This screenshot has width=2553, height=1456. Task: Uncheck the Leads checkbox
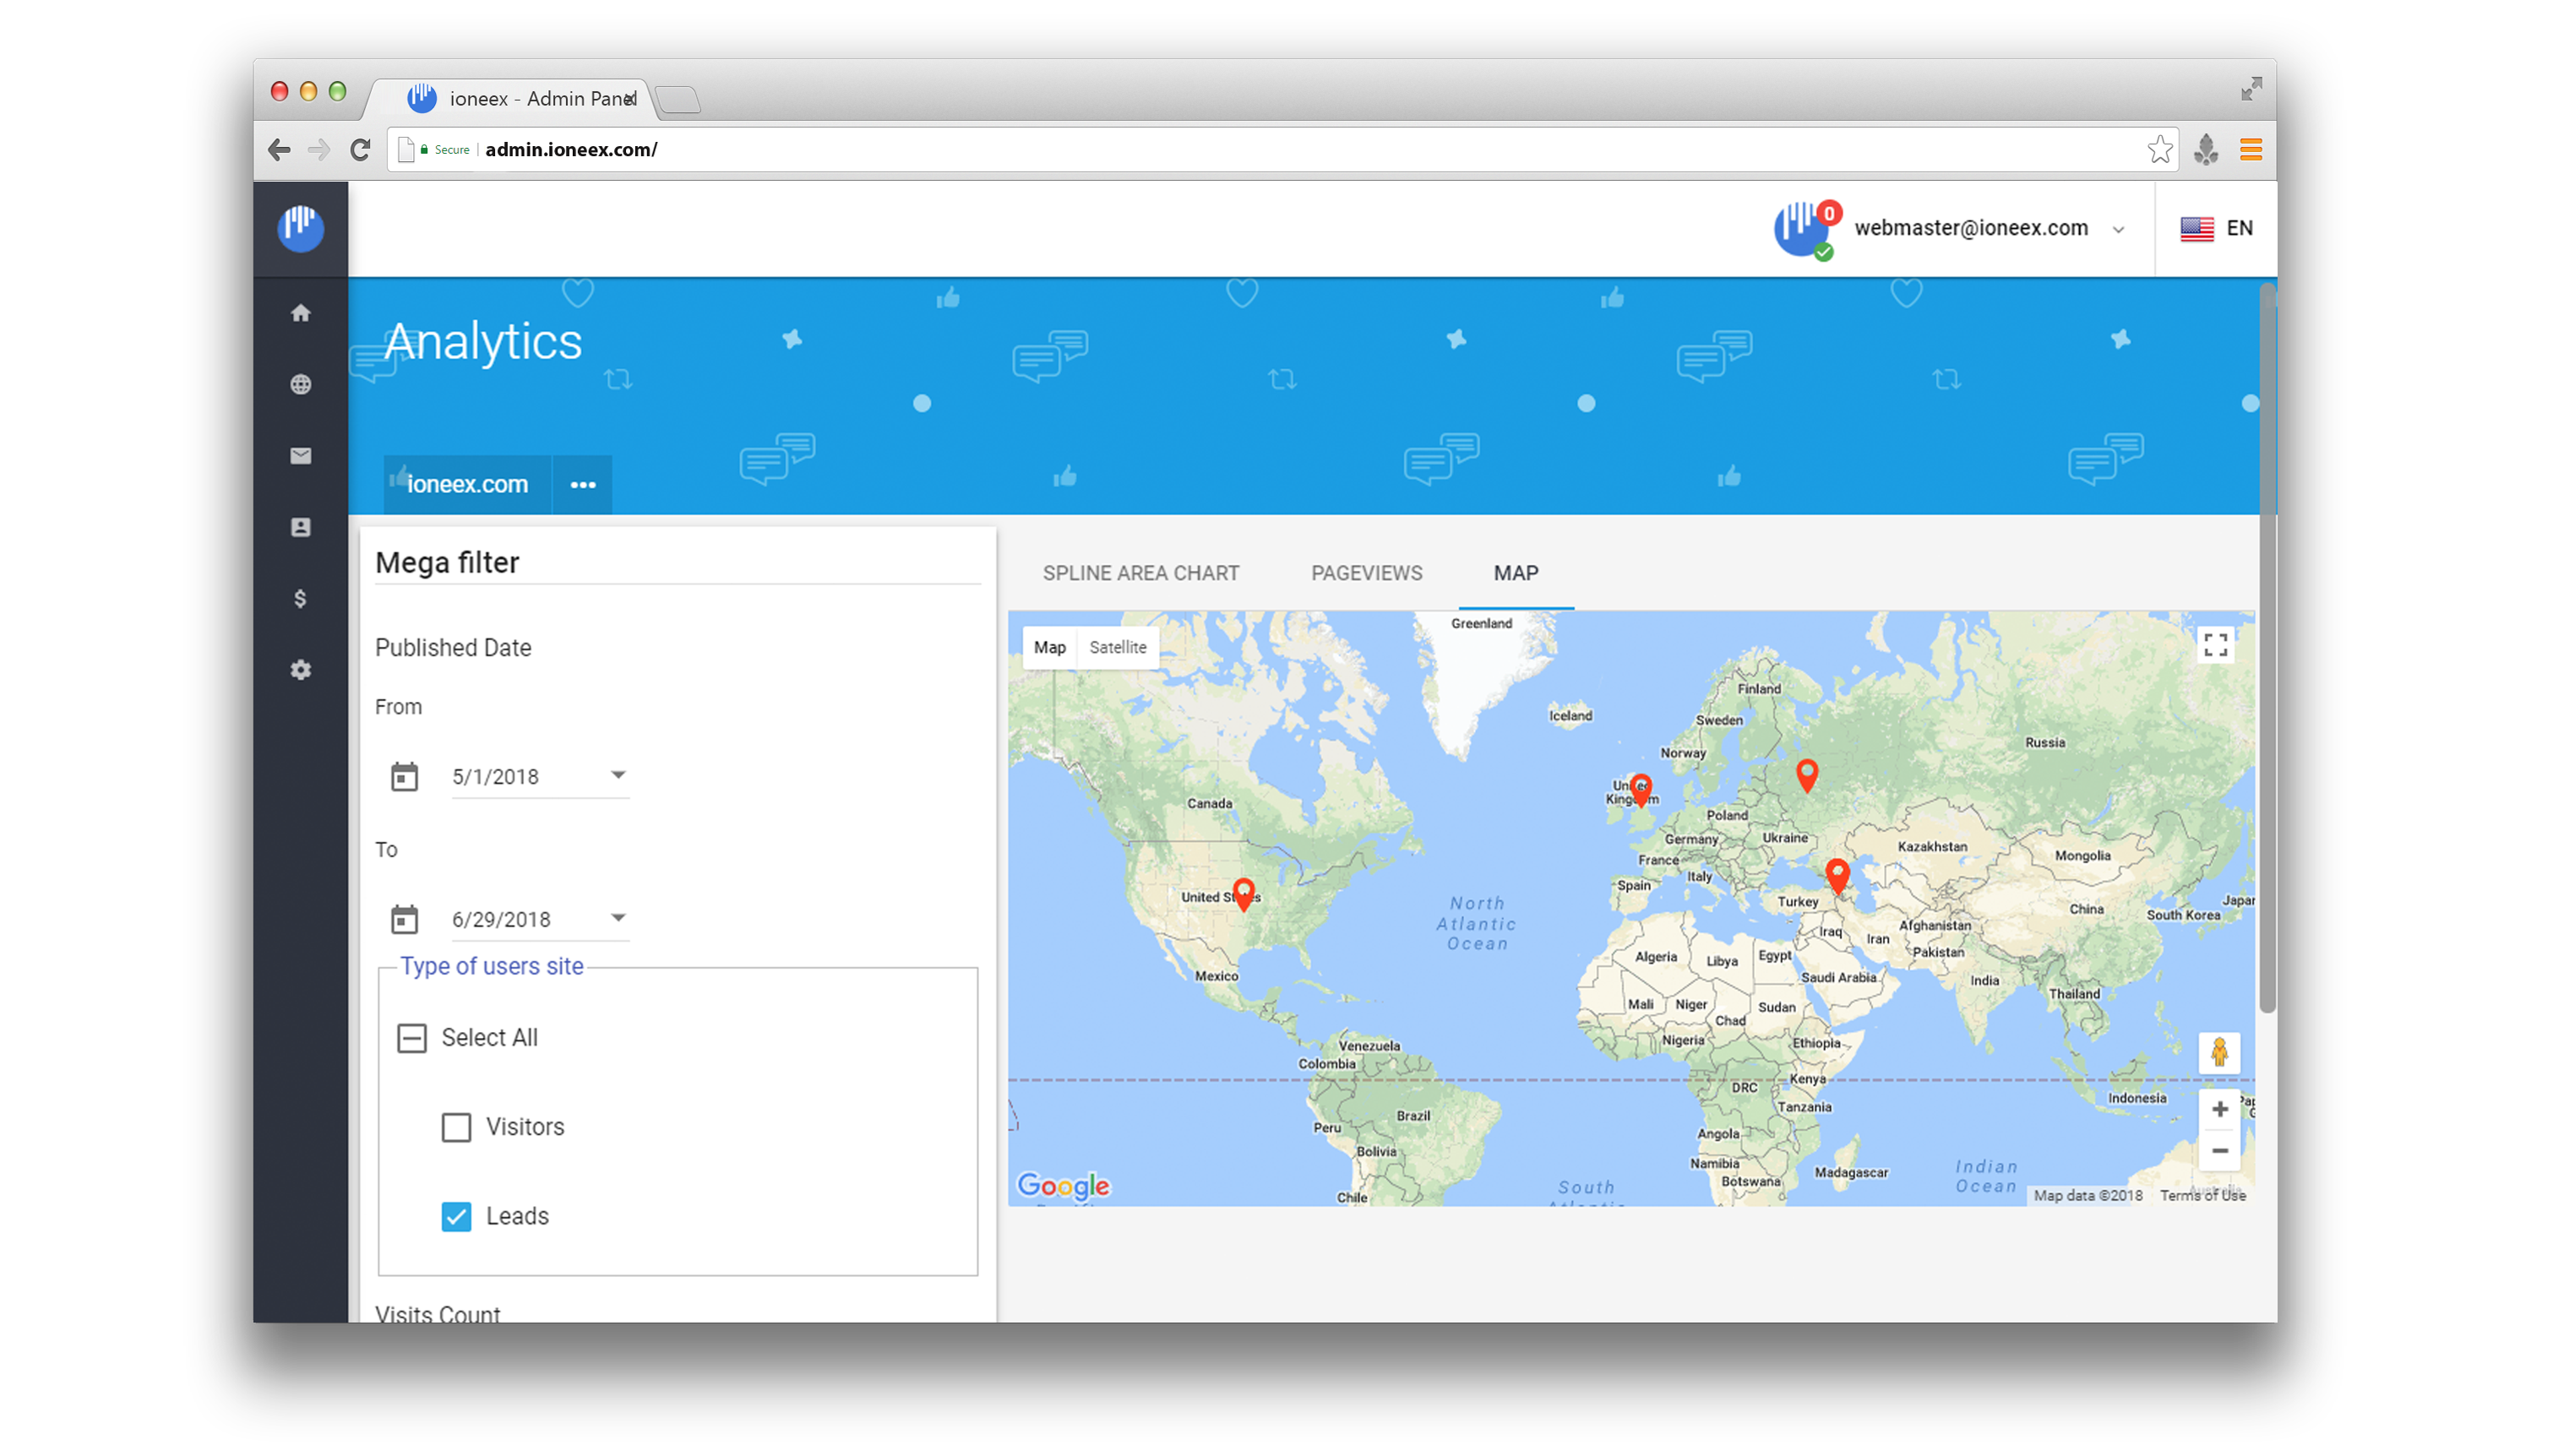pyautogui.click(x=456, y=1216)
